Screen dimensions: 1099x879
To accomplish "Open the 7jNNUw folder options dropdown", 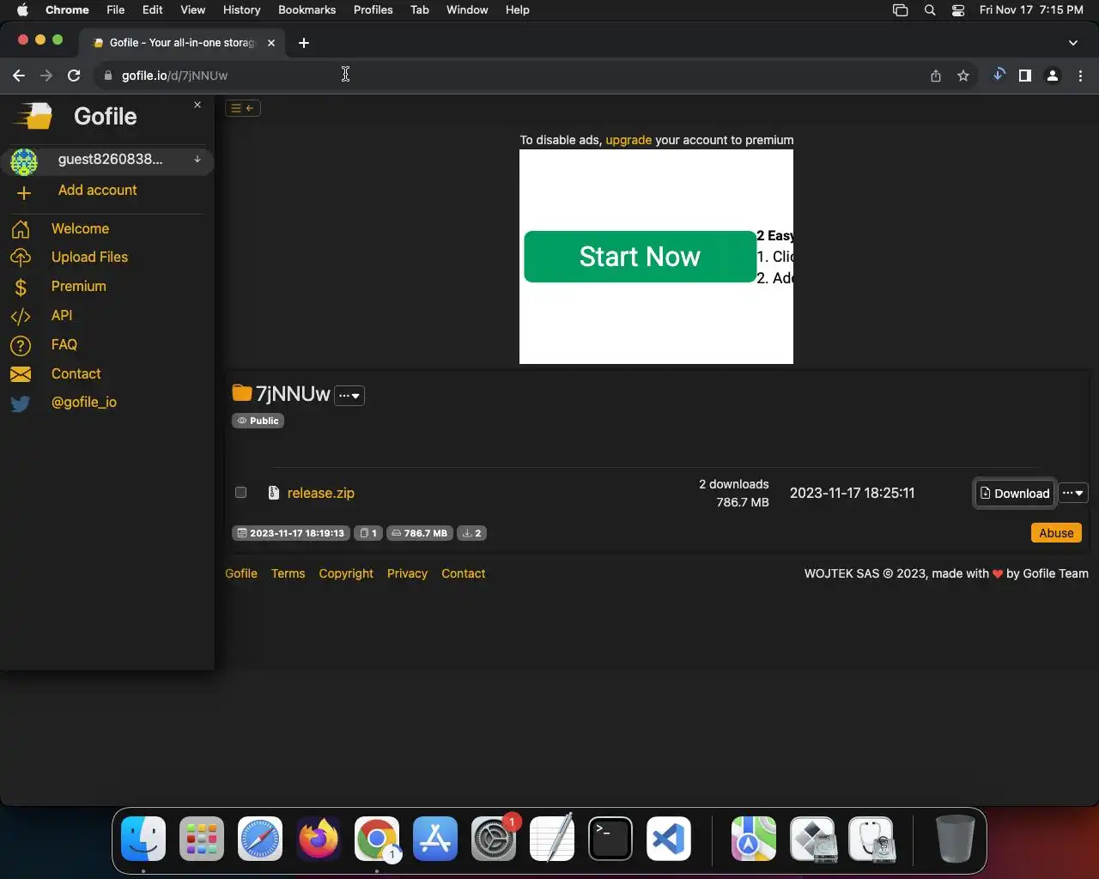I will pyautogui.click(x=349, y=396).
